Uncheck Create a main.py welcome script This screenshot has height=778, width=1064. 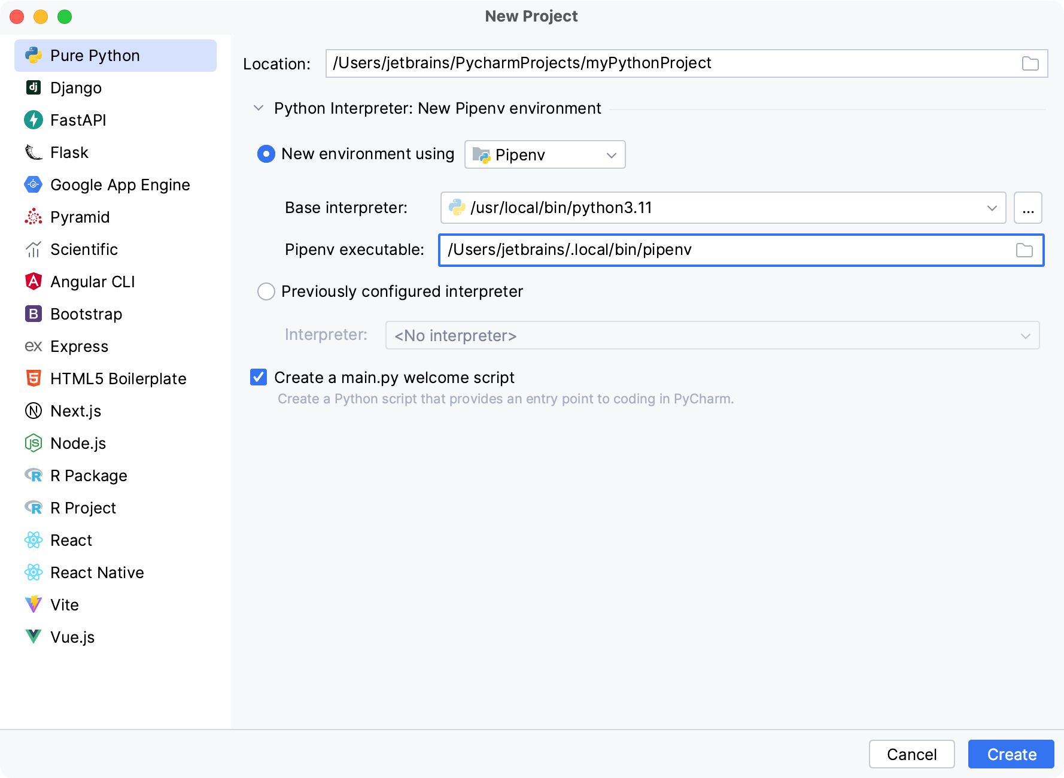click(x=259, y=377)
